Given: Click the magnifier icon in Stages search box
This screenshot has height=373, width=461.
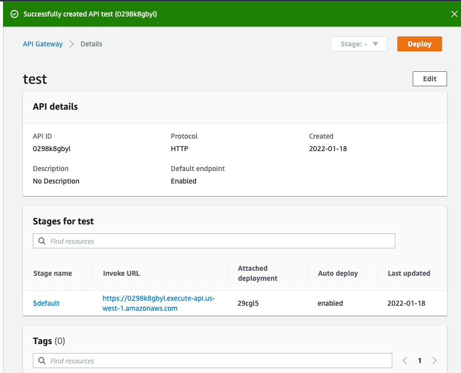Looking at the screenshot, I should 42,241.
